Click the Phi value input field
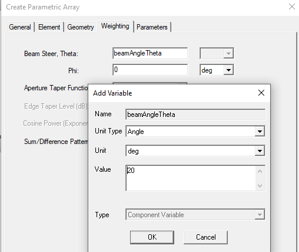The height and width of the screenshot is (252, 299). point(150,70)
